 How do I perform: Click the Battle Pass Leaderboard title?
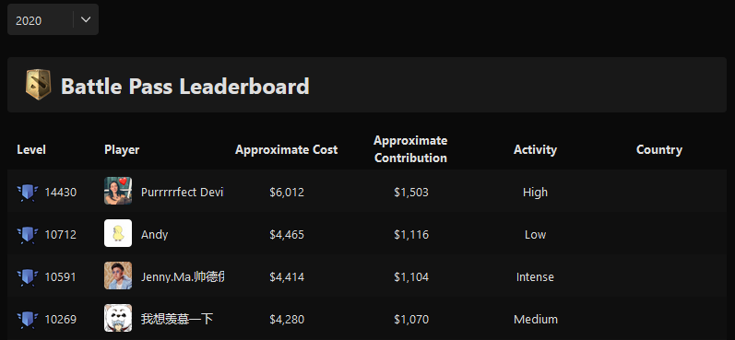coord(185,87)
